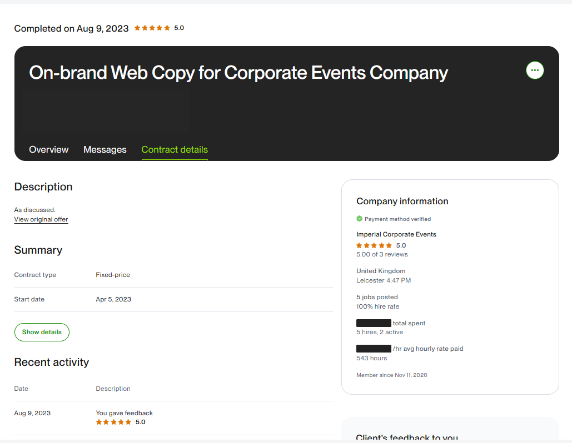
Task: Switch to the Overview tab
Action: 49,150
